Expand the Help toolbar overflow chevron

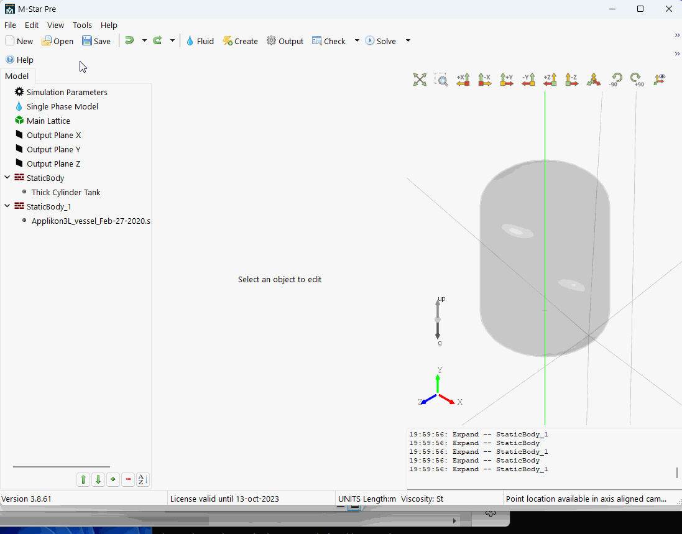coord(677,54)
